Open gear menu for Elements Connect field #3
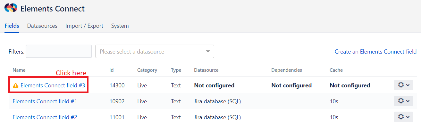This screenshot has height=125, width=421. point(403,85)
